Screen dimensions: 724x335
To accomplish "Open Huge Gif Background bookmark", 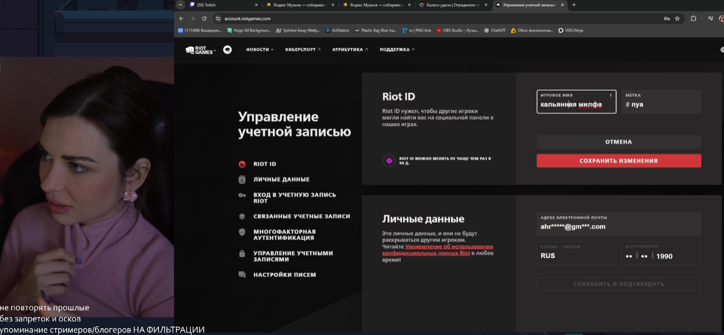I will tap(248, 30).
